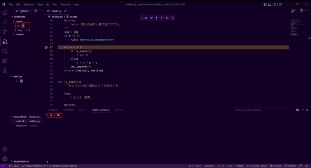Open the Accounts menu

pos(5,149)
